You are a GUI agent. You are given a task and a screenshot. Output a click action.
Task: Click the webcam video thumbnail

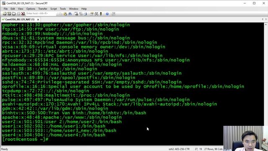pyautogui.click(x=245, y=138)
